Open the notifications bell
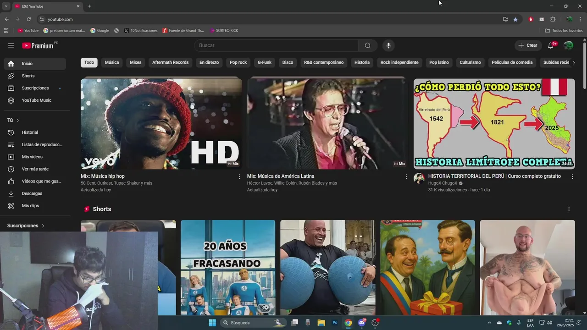 click(551, 45)
